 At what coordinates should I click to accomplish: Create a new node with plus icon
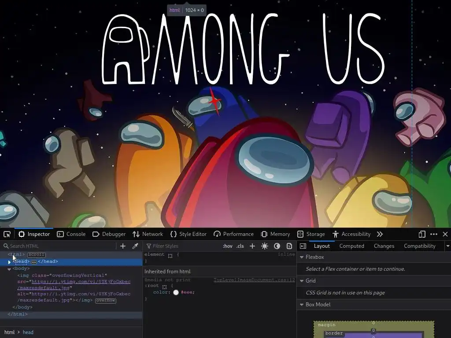coord(123,246)
